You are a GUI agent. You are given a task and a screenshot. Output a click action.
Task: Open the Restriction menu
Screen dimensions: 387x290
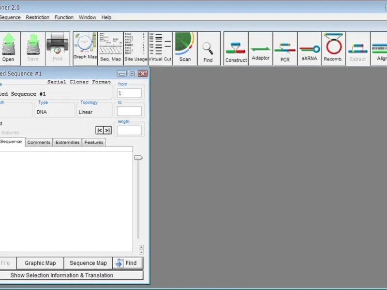[38, 17]
